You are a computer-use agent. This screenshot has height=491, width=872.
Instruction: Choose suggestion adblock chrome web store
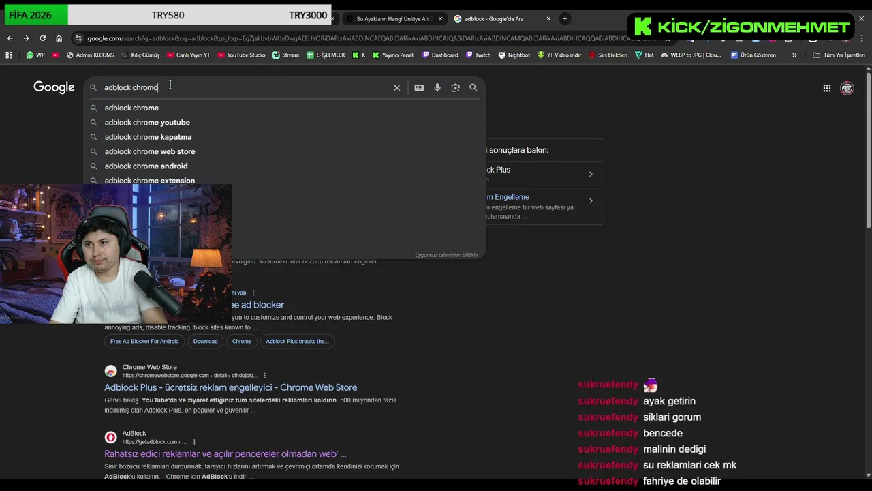coord(285,151)
